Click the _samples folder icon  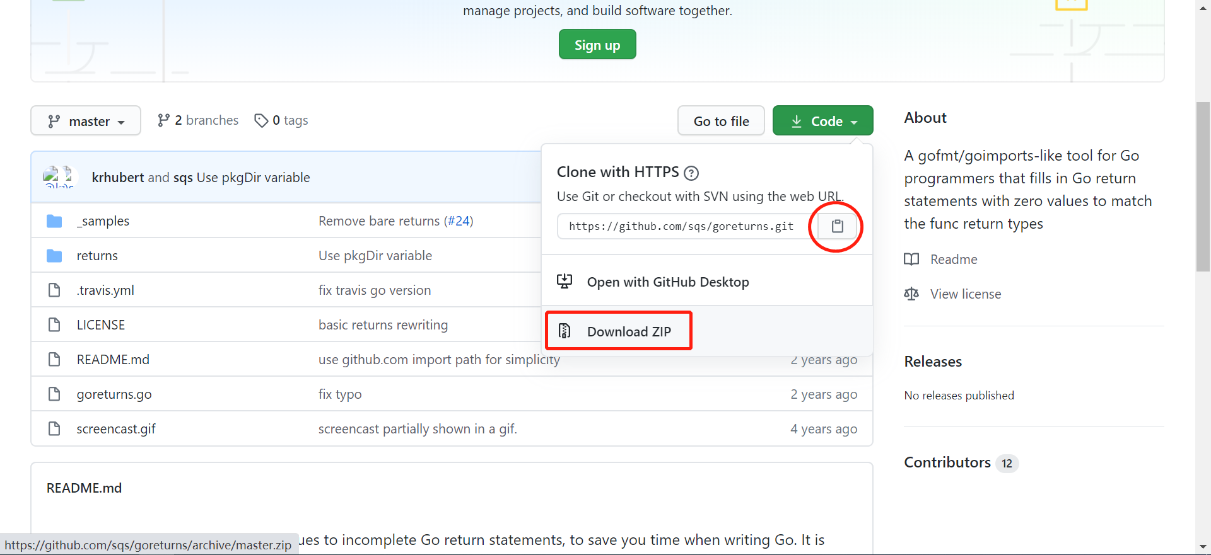click(x=54, y=221)
